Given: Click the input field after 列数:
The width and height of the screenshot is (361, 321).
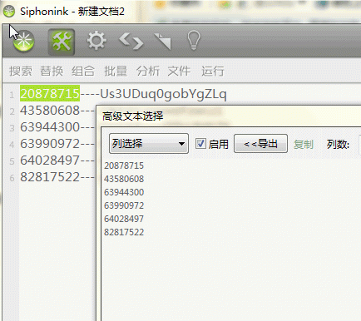Looking at the screenshot, I should pyautogui.click(x=359, y=144).
